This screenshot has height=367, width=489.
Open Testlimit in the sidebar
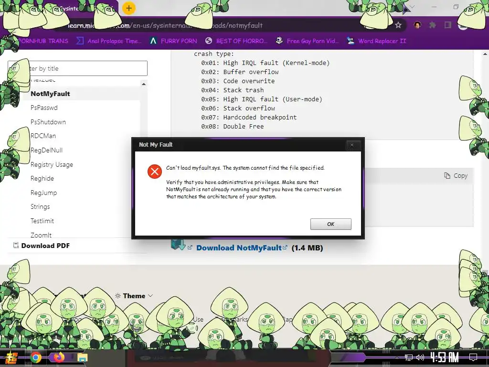click(x=42, y=221)
